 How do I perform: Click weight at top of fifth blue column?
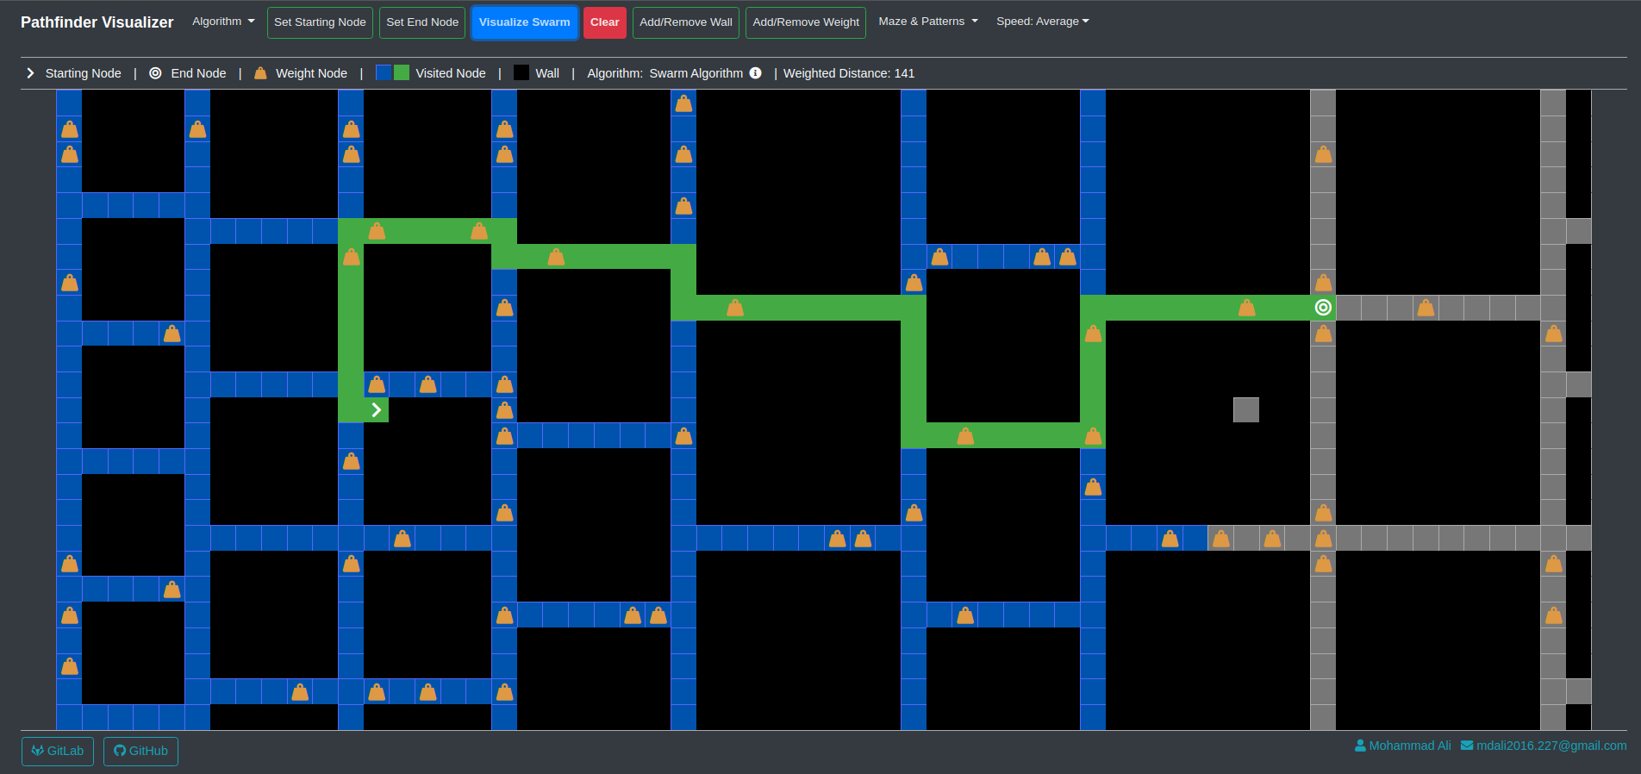(x=683, y=103)
